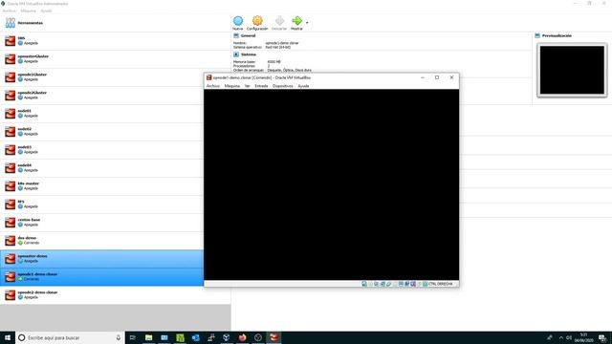Click the General section header
The width and height of the screenshot is (612, 344).
click(x=248, y=35)
